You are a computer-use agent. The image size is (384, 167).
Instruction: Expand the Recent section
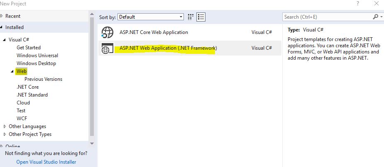pos(2,16)
